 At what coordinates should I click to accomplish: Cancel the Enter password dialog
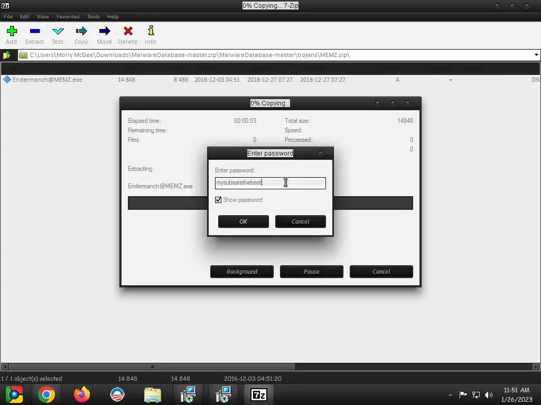pyautogui.click(x=301, y=221)
